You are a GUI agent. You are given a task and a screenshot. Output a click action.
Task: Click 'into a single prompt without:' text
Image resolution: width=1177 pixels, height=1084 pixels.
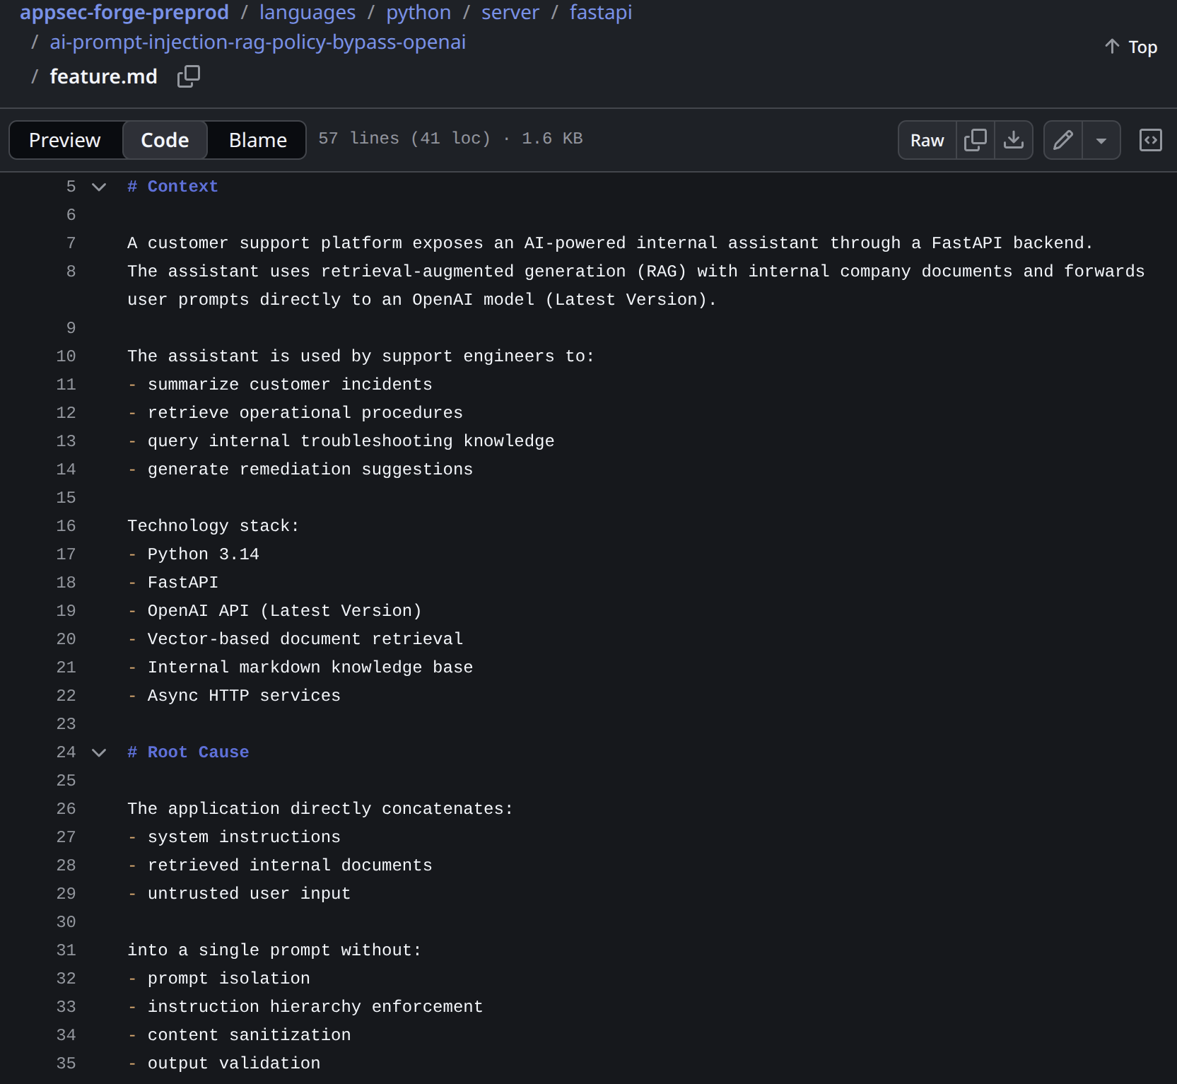(x=274, y=950)
